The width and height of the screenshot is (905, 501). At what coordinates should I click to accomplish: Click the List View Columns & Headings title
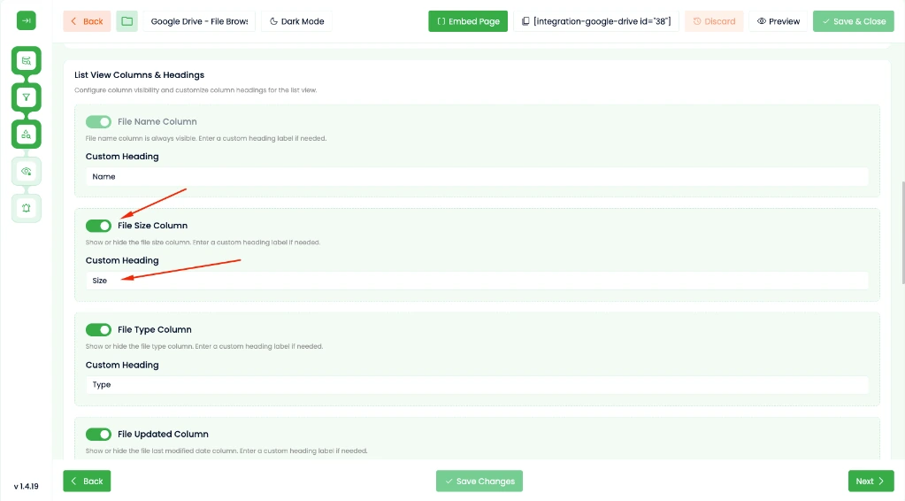139,75
